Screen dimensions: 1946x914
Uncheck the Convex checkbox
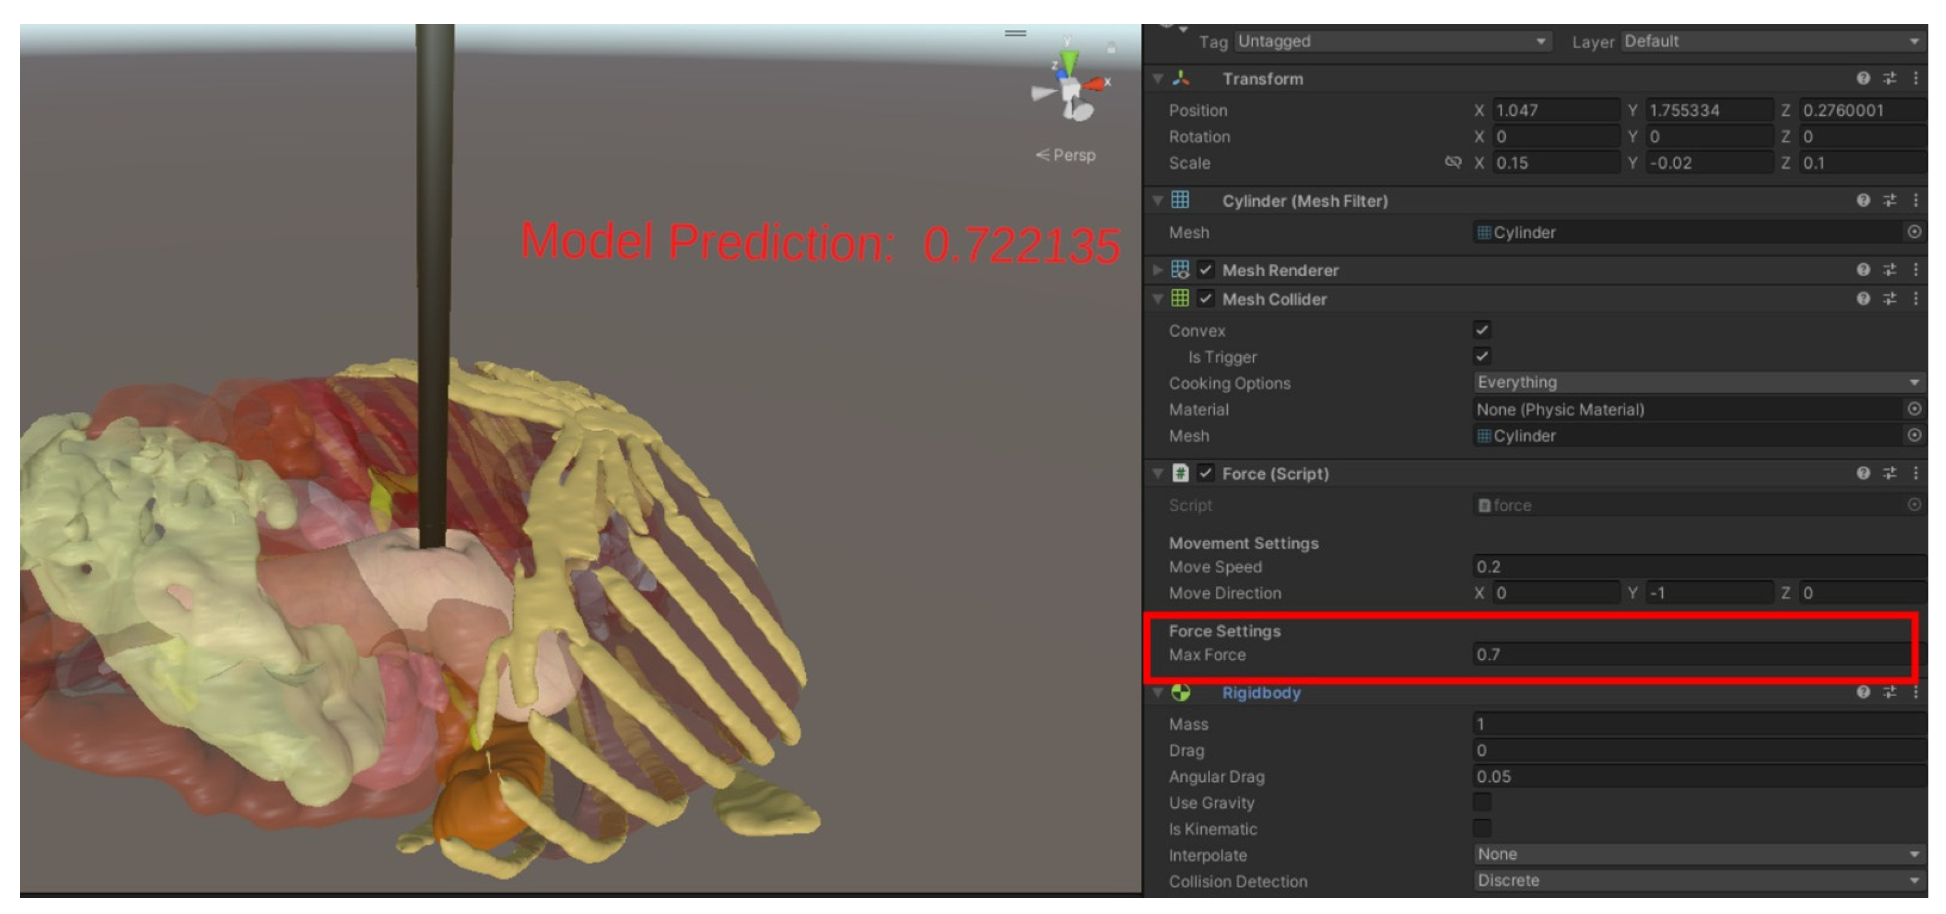(x=1482, y=330)
